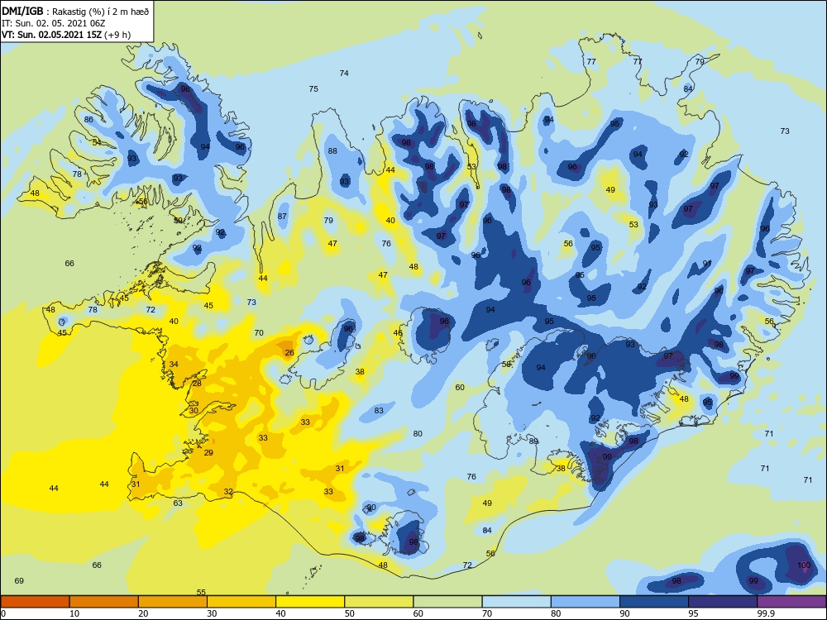Click the amber 20–30 legend swatch
The image size is (827, 620).
(173, 602)
